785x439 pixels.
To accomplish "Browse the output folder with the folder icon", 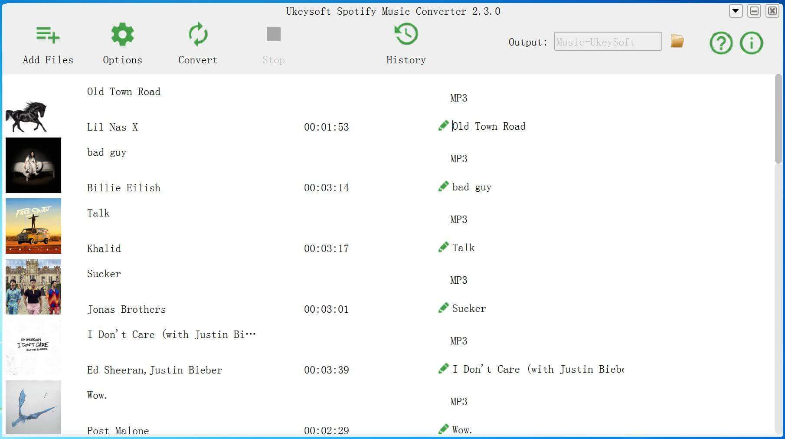I will 677,42.
